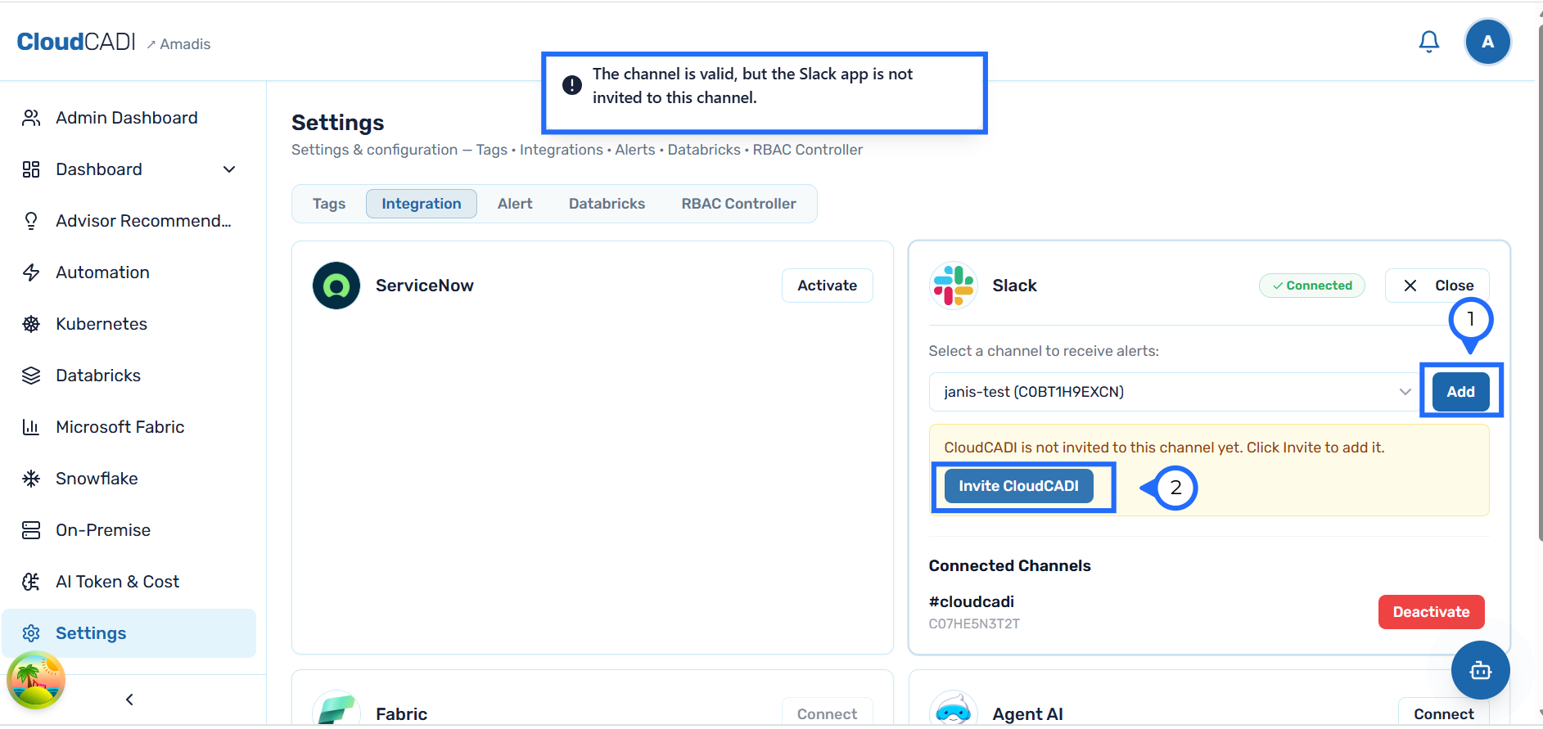
Task: Click the ServiceNow logo
Action: coord(336,286)
